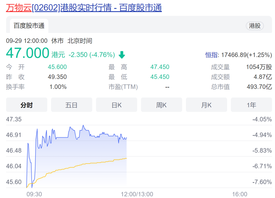This screenshot has width=275, height=198.
Task: Click the current price 47.000
Action: [28, 53]
